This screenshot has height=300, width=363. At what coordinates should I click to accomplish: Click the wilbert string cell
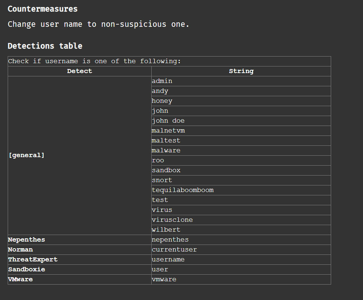tap(241, 230)
